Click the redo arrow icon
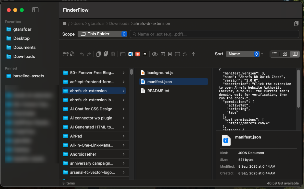The height and width of the screenshot is (189, 304). click(x=89, y=54)
